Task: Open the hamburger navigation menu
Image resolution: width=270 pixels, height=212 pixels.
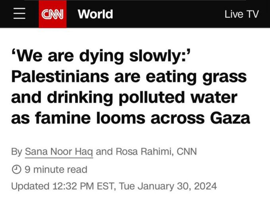Action: [x=19, y=13]
